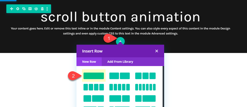The image size is (247, 107).
Task: Open section settings gear icon
Action: [18, 9]
